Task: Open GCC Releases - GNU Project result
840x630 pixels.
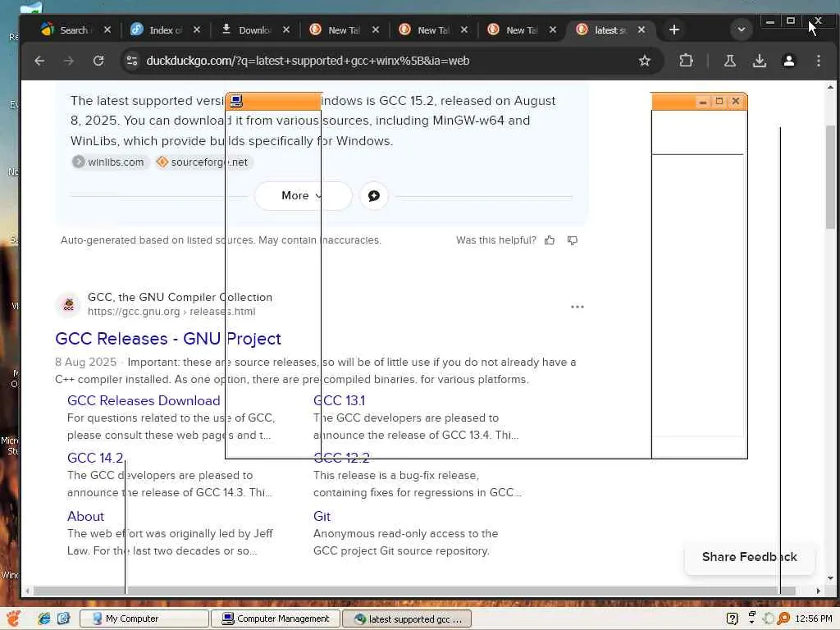Action: coord(167,339)
